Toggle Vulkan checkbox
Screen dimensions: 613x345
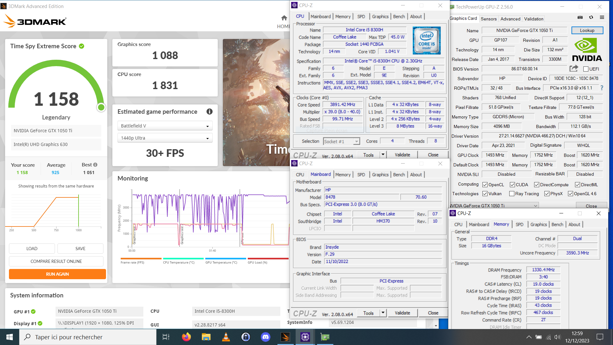point(485,194)
